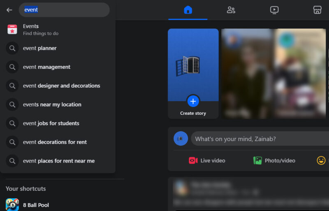Click the red Live video camera icon
The width and height of the screenshot is (329, 211).
point(193,160)
